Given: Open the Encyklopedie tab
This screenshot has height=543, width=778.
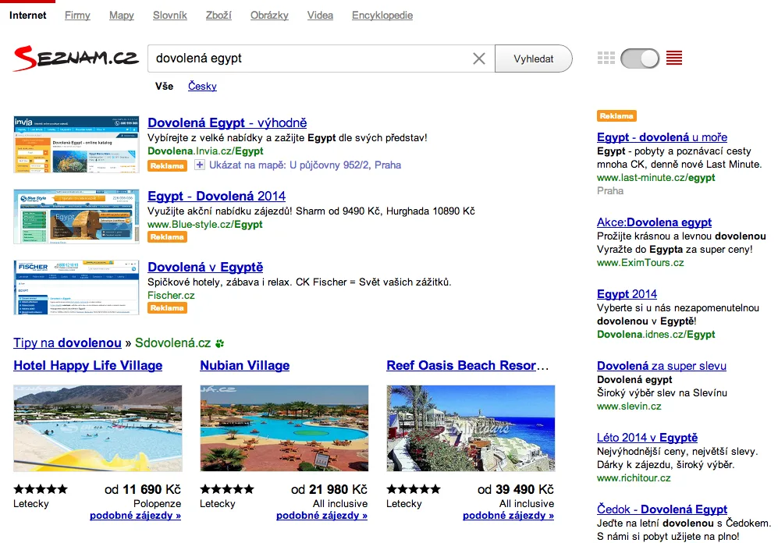Looking at the screenshot, I should coord(382,16).
